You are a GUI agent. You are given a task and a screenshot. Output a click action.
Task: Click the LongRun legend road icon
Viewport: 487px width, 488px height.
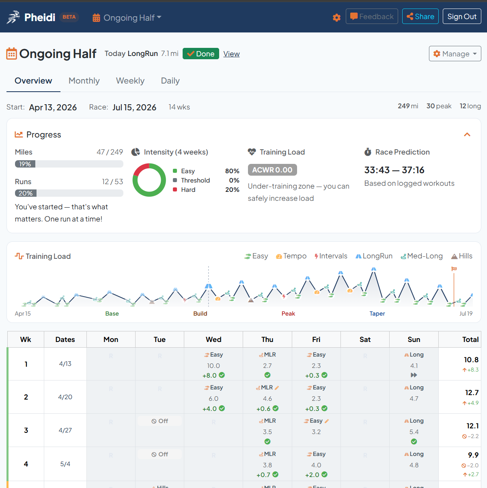coord(358,256)
